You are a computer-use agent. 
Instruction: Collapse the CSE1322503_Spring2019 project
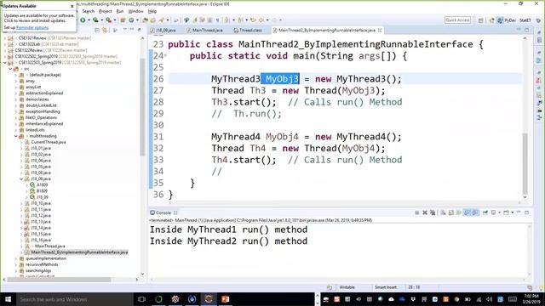tap(5, 63)
